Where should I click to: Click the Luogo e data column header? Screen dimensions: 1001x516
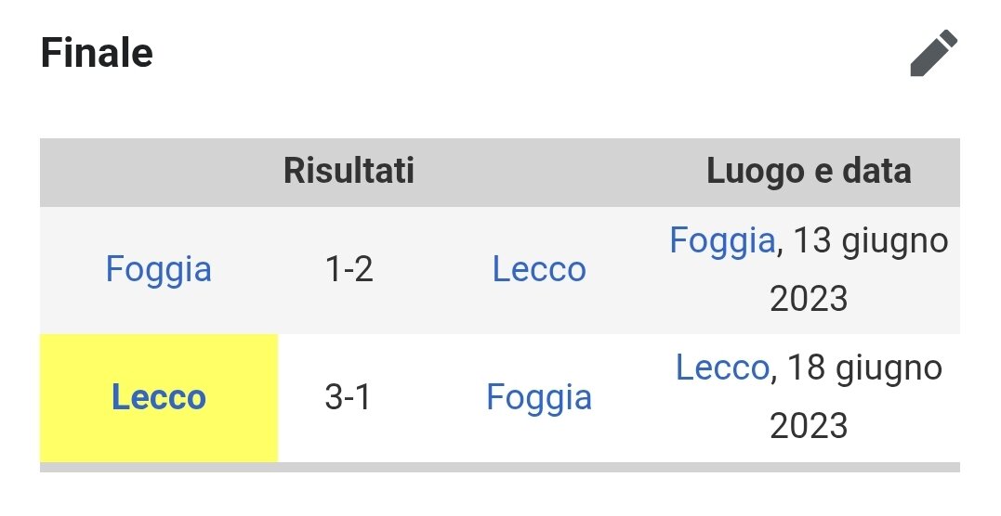pos(809,172)
